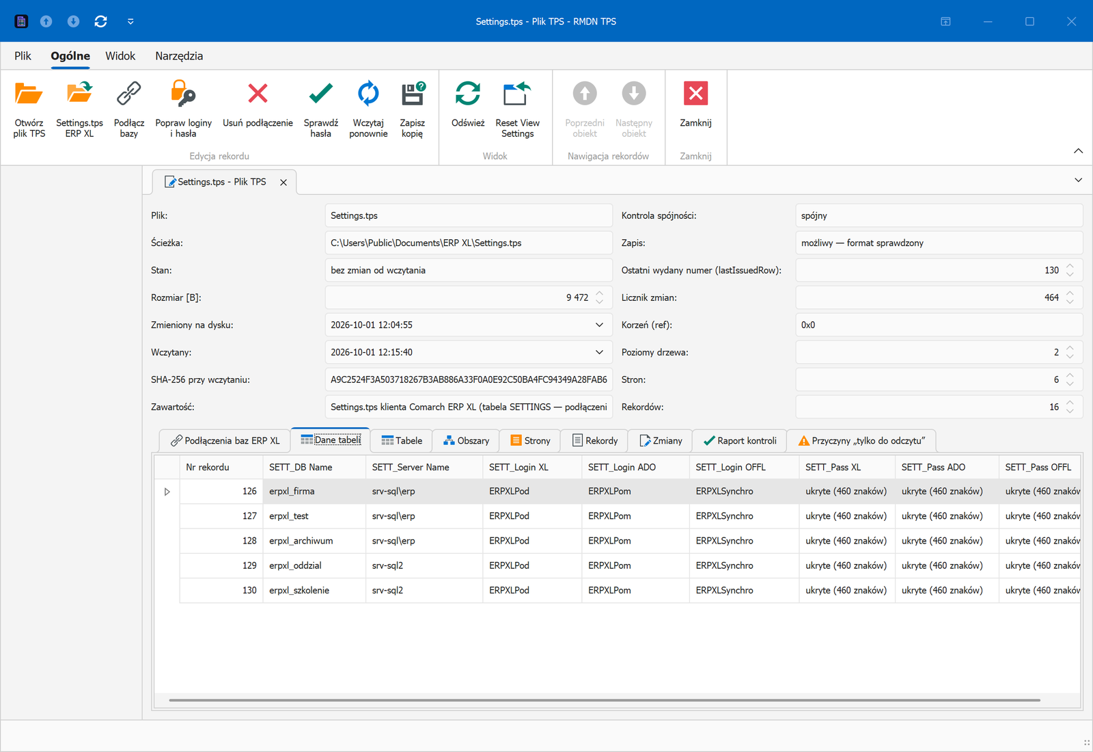Reload file with Wczytaj ponownie
This screenshot has width=1093, height=752.
pos(368,109)
